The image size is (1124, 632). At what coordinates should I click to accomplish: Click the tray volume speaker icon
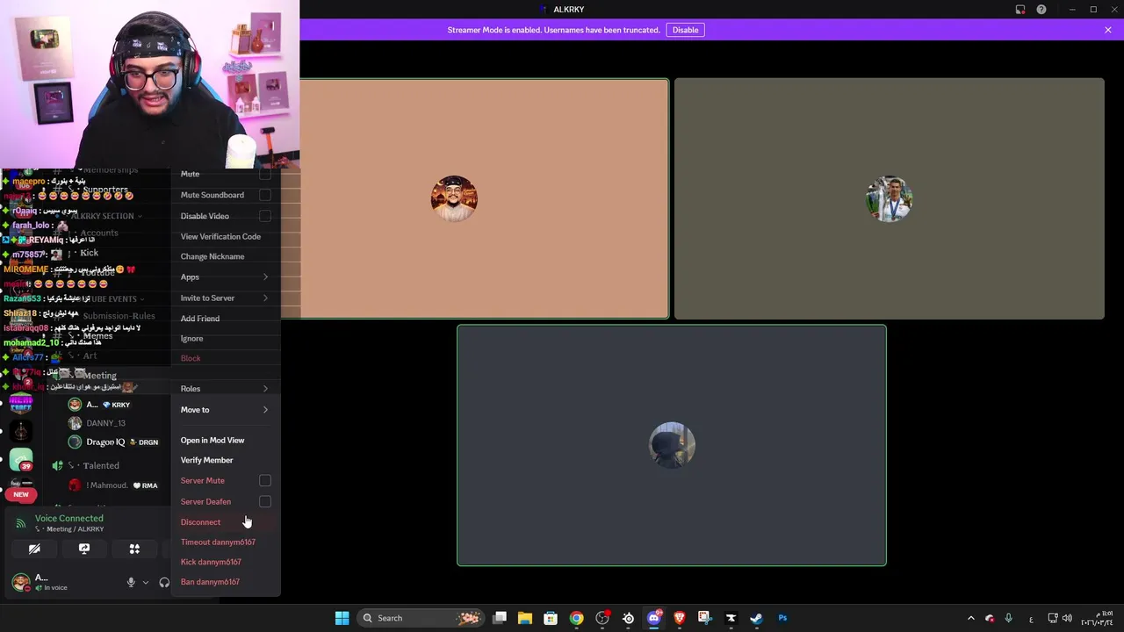[x=1067, y=618]
